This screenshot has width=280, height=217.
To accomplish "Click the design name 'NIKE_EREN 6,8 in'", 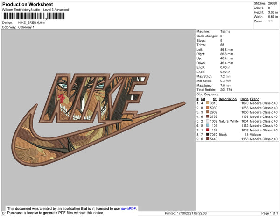I will 32,23.
